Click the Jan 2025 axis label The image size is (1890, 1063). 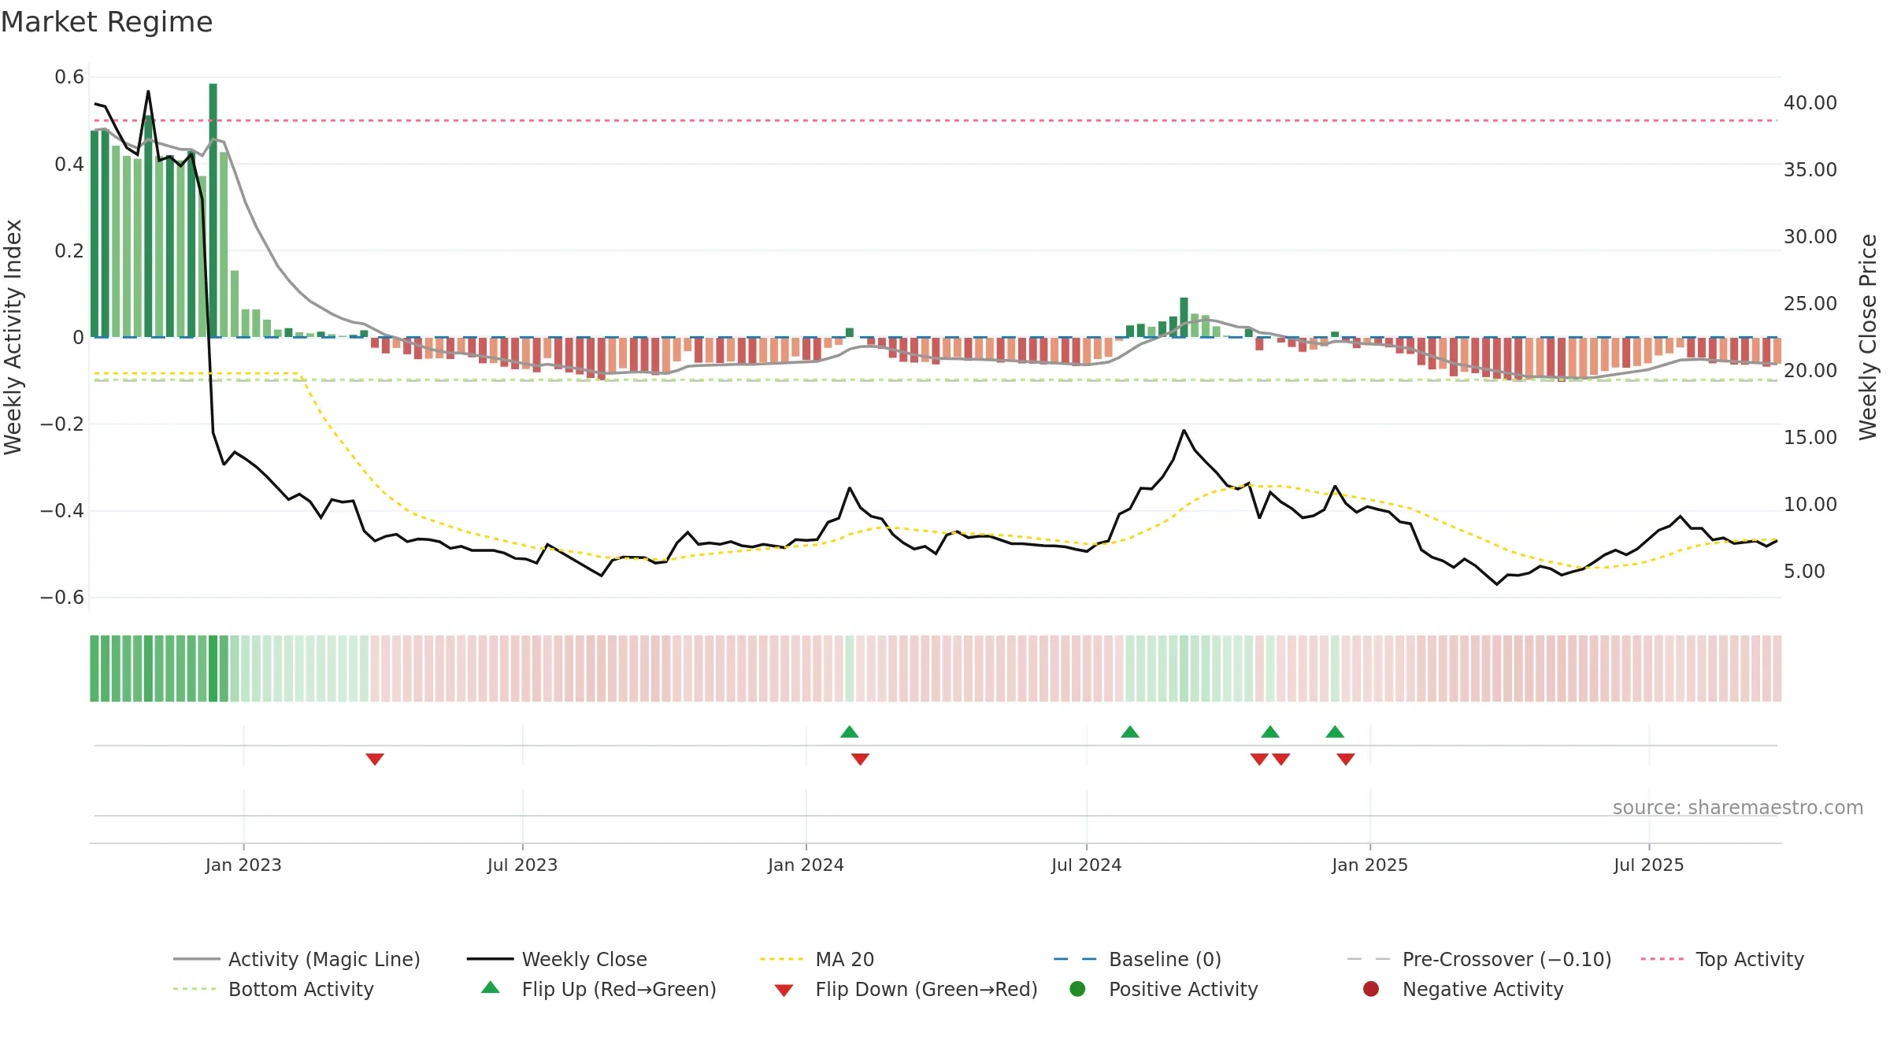point(1369,865)
